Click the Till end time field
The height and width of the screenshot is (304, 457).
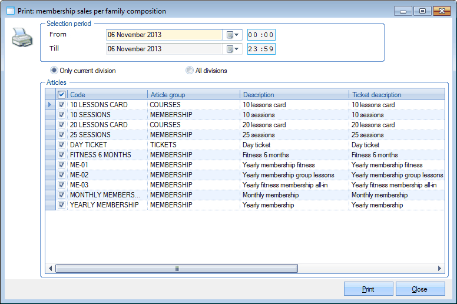[x=261, y=49]
